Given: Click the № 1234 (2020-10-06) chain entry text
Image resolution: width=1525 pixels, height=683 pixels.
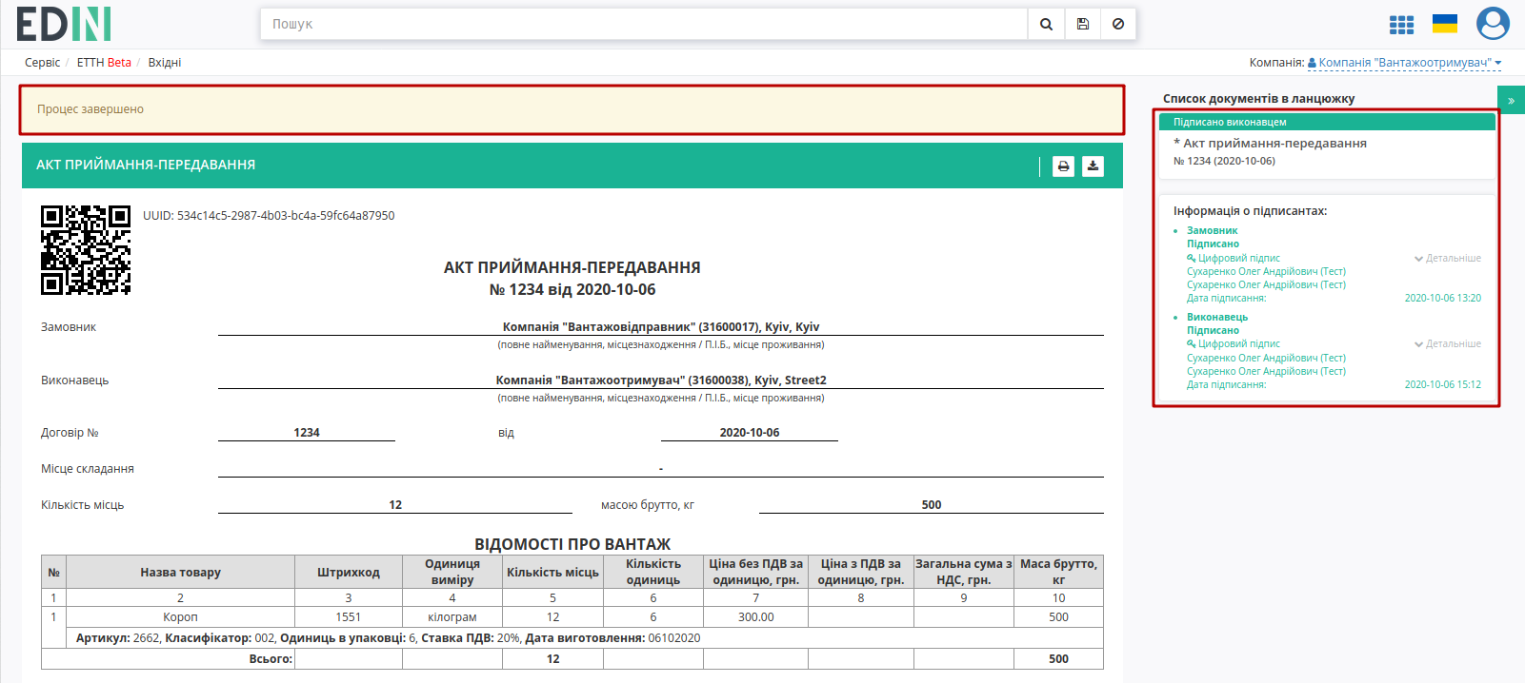Looking at the screenshot, I should tap(1224, 161).
